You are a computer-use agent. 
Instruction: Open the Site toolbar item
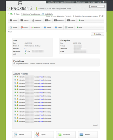point(48,20)
